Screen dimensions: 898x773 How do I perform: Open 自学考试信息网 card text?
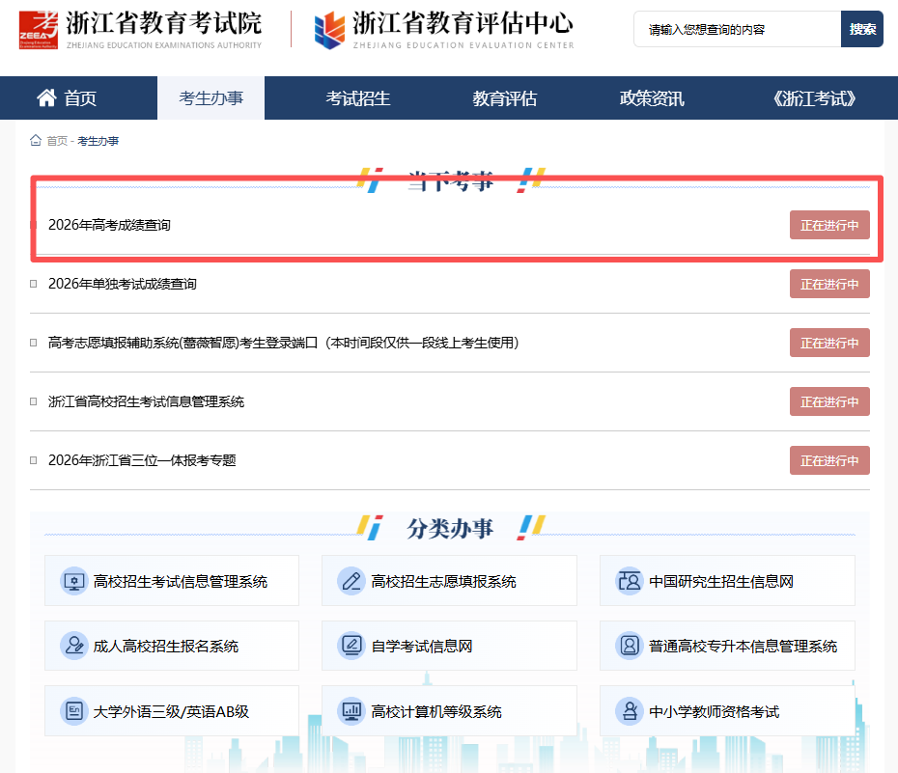pos(422,647)
